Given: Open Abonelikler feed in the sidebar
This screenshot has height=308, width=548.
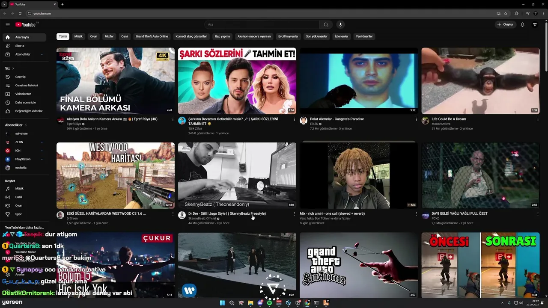Looking at the screenshot, I should 24,54.
